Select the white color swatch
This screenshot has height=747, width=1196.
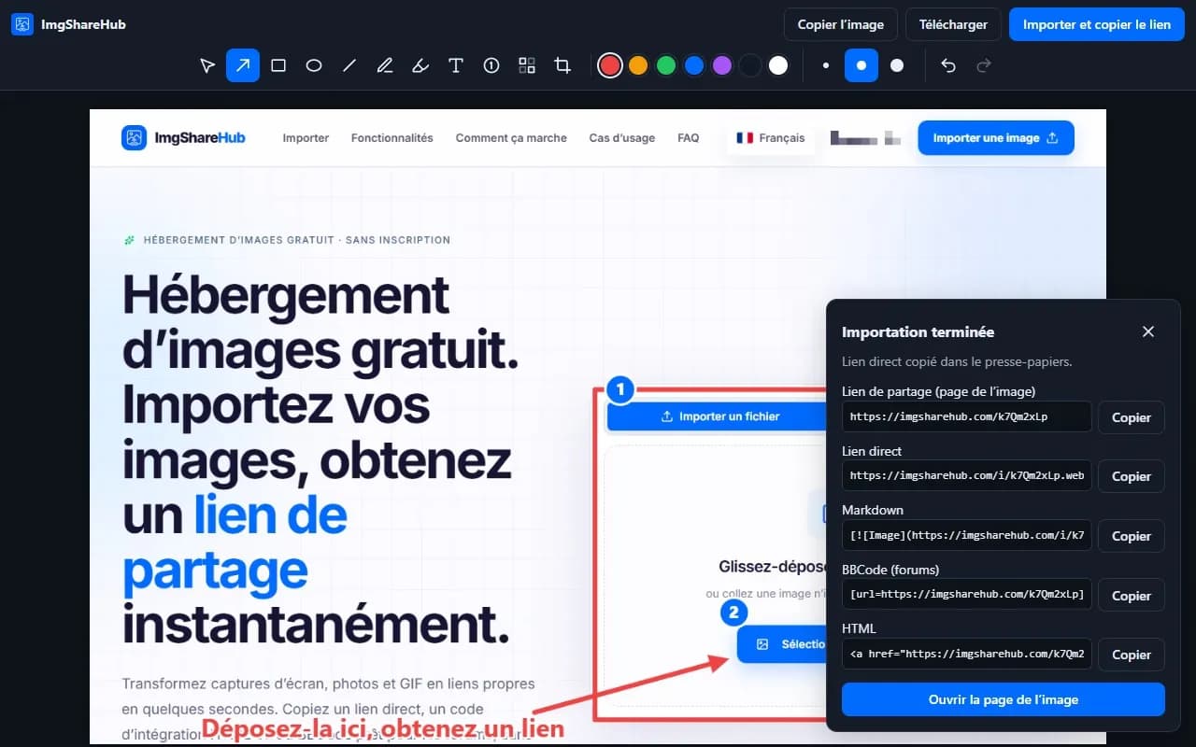(778, 65)
